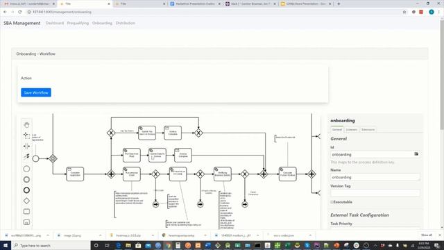
Task: Open options for the .jpg download
Action: [257, 235]
